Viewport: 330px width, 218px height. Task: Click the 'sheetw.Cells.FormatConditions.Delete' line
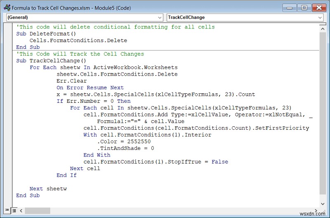click(x=117, y=74)
